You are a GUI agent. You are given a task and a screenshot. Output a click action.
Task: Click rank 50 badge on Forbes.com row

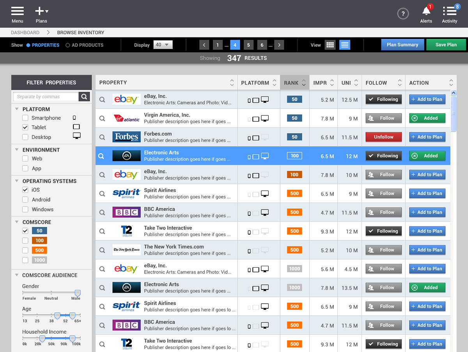coord(294,137)
